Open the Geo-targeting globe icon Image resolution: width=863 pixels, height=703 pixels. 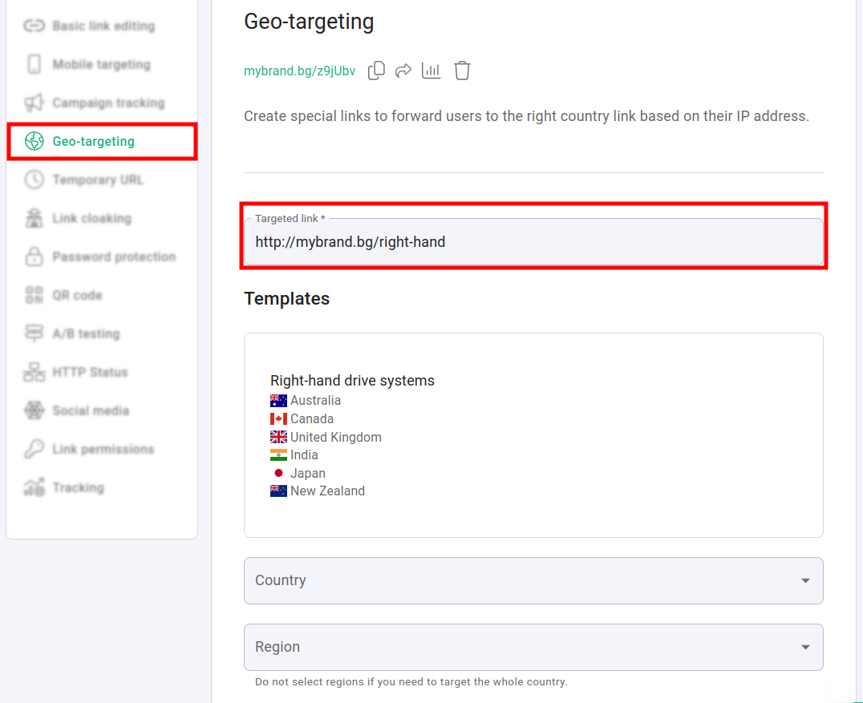click(33, 141)
